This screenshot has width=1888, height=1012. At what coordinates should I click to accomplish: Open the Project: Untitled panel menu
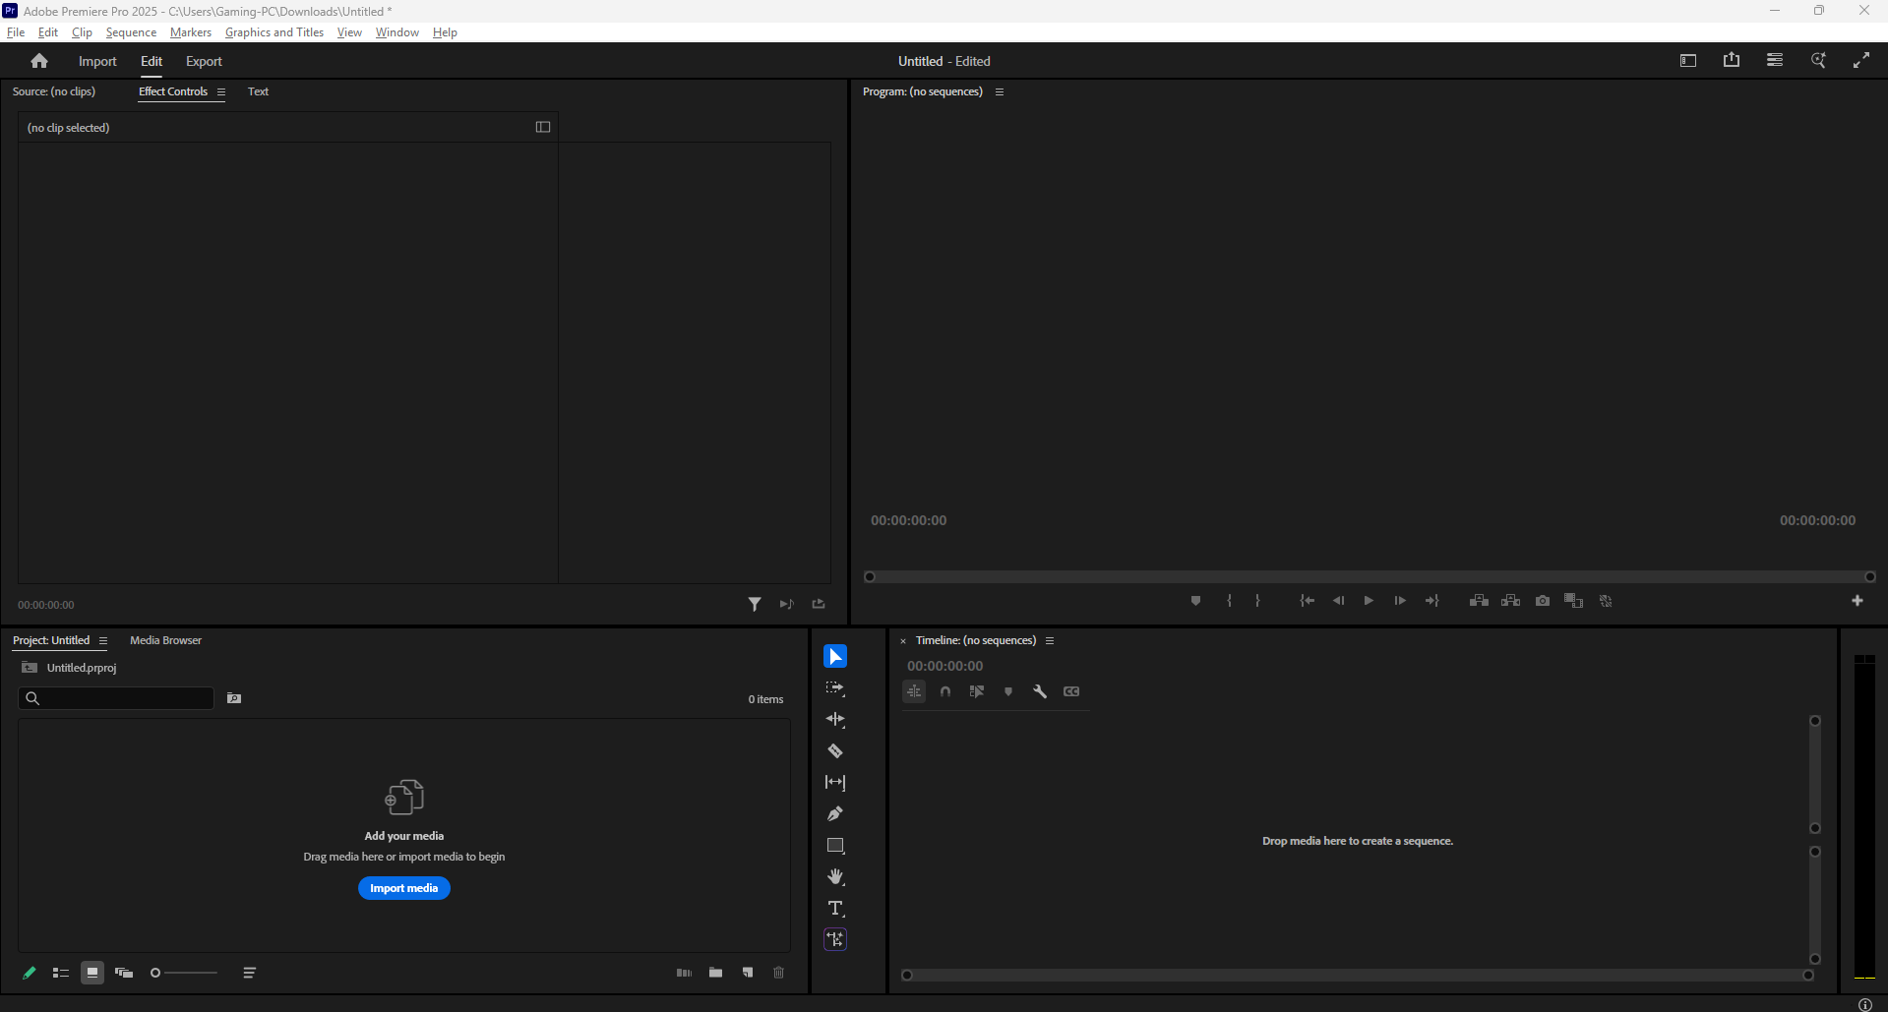click(x=103, y=641)
